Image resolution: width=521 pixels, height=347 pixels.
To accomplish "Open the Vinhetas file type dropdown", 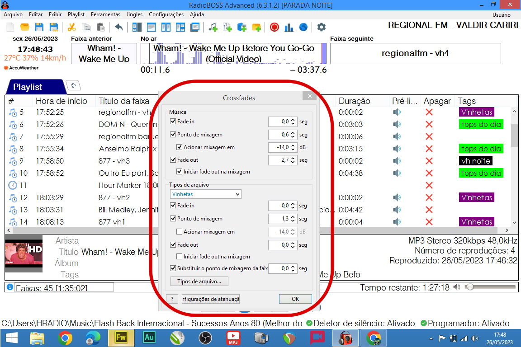I will [x=206, y=194].
